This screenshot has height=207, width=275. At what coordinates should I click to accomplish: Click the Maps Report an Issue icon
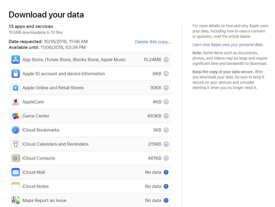click(x=16, y=200)
